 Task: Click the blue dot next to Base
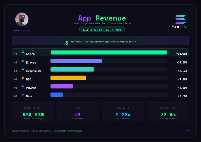tap(23, 95)
